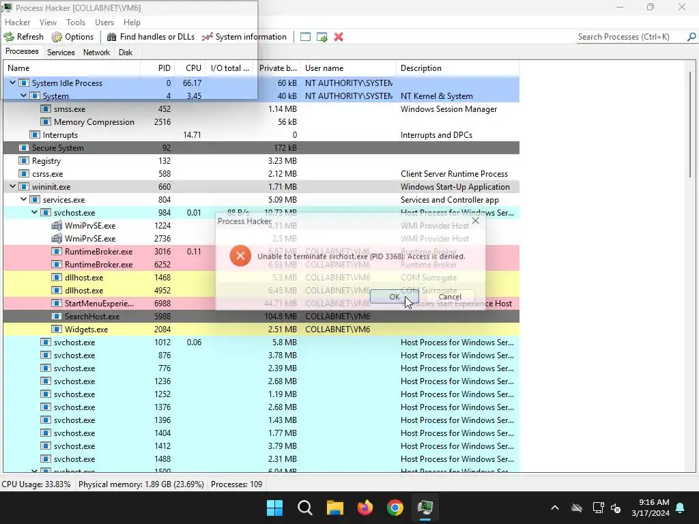
Task: Collapse the wininit.exe tree node
Action: coord(12,186)
